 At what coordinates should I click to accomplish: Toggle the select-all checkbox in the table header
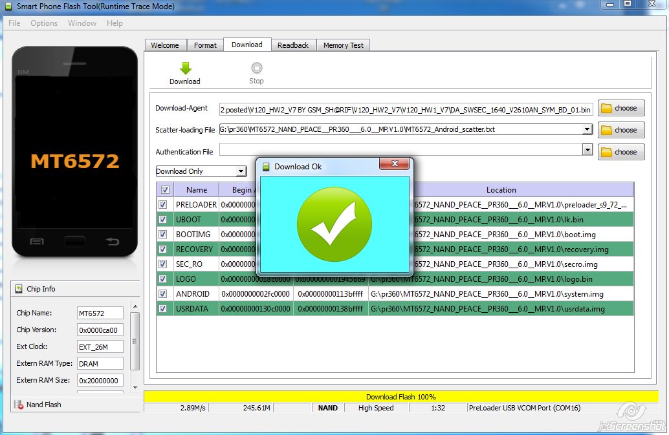(165, 189)
